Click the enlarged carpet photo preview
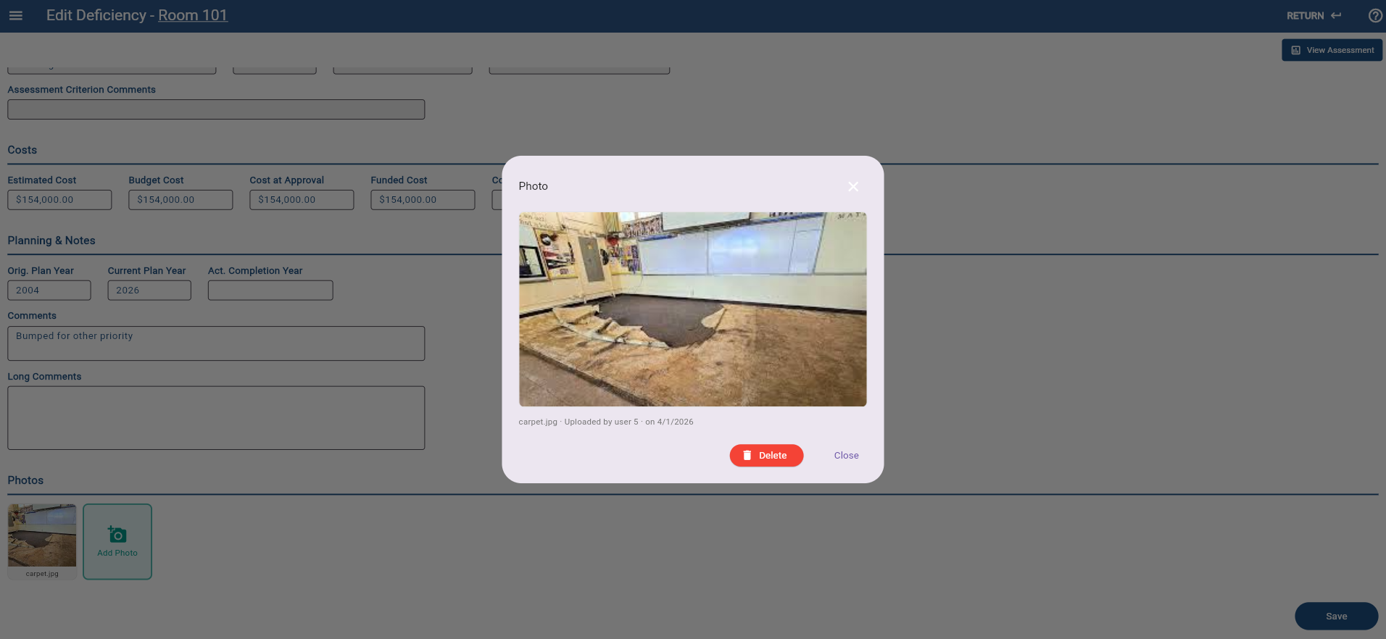The width and height of the screenshot is (1386, 639). pos(692,309)
